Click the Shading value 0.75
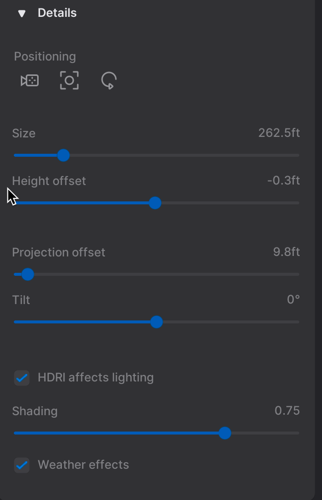Image resolution: width=322 pixels, height=500 pixels. (x=287, y=411)
